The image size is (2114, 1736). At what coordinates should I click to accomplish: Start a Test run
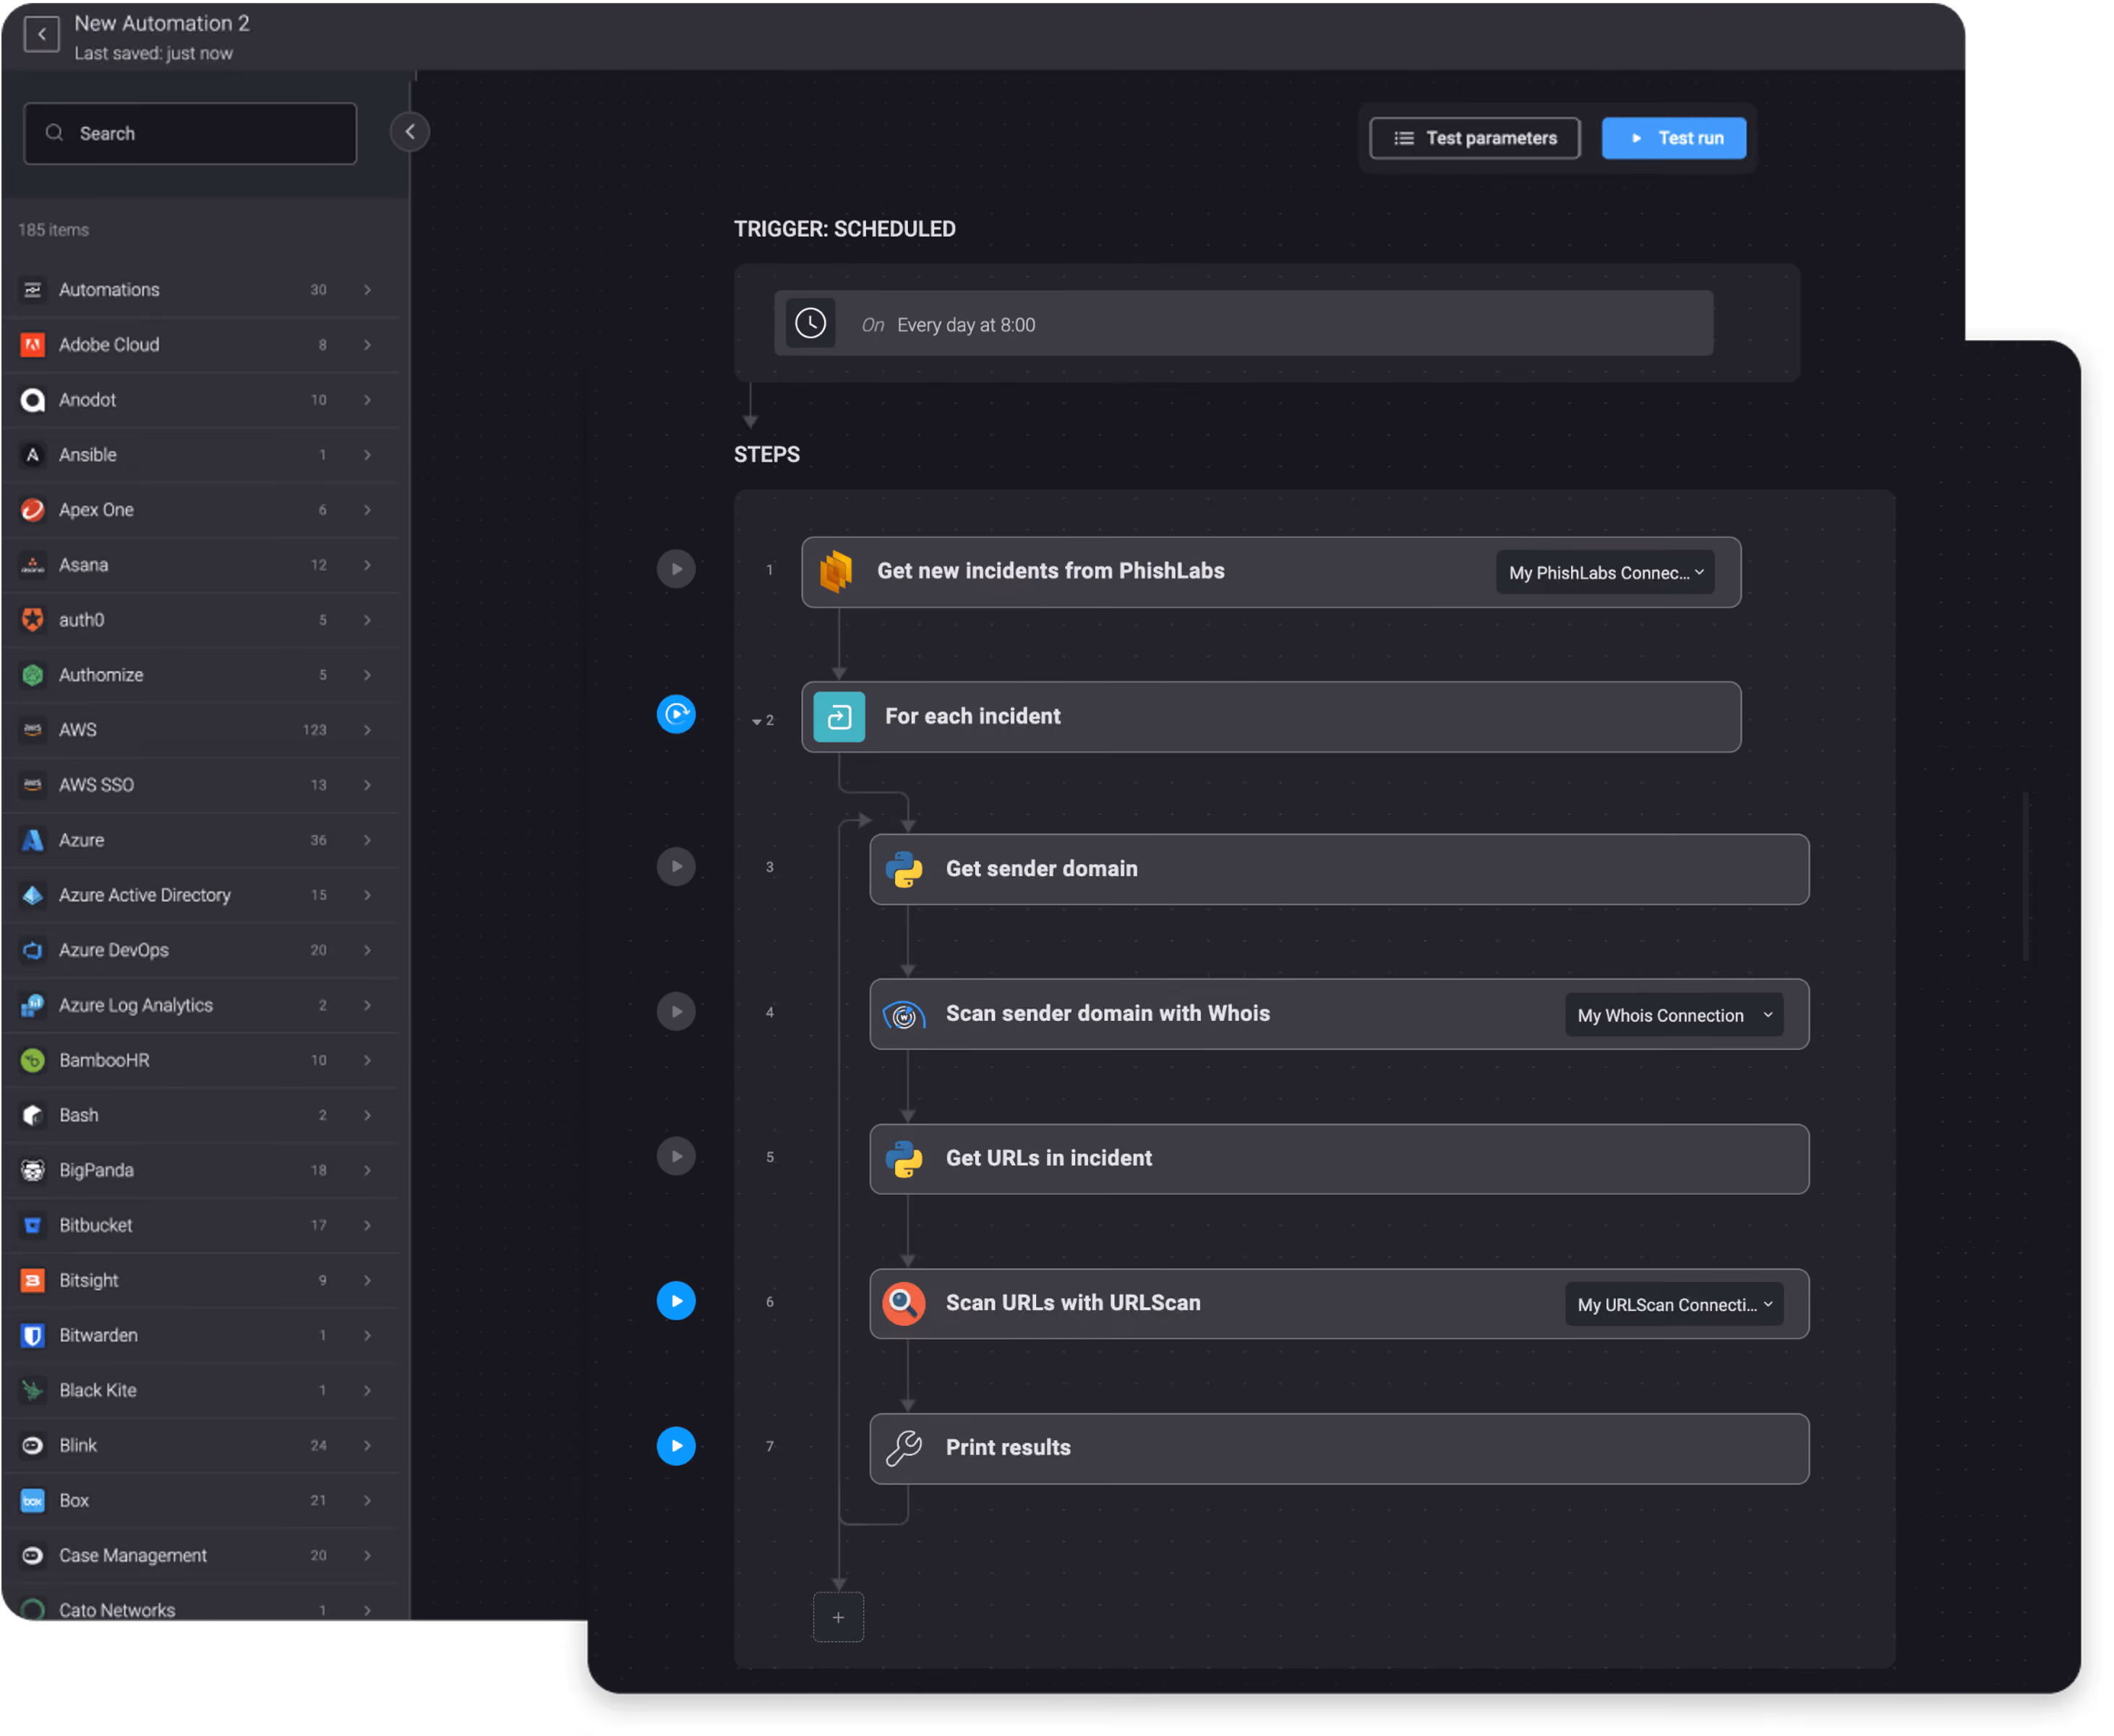pyautogui.click(x=1673, y=138)
